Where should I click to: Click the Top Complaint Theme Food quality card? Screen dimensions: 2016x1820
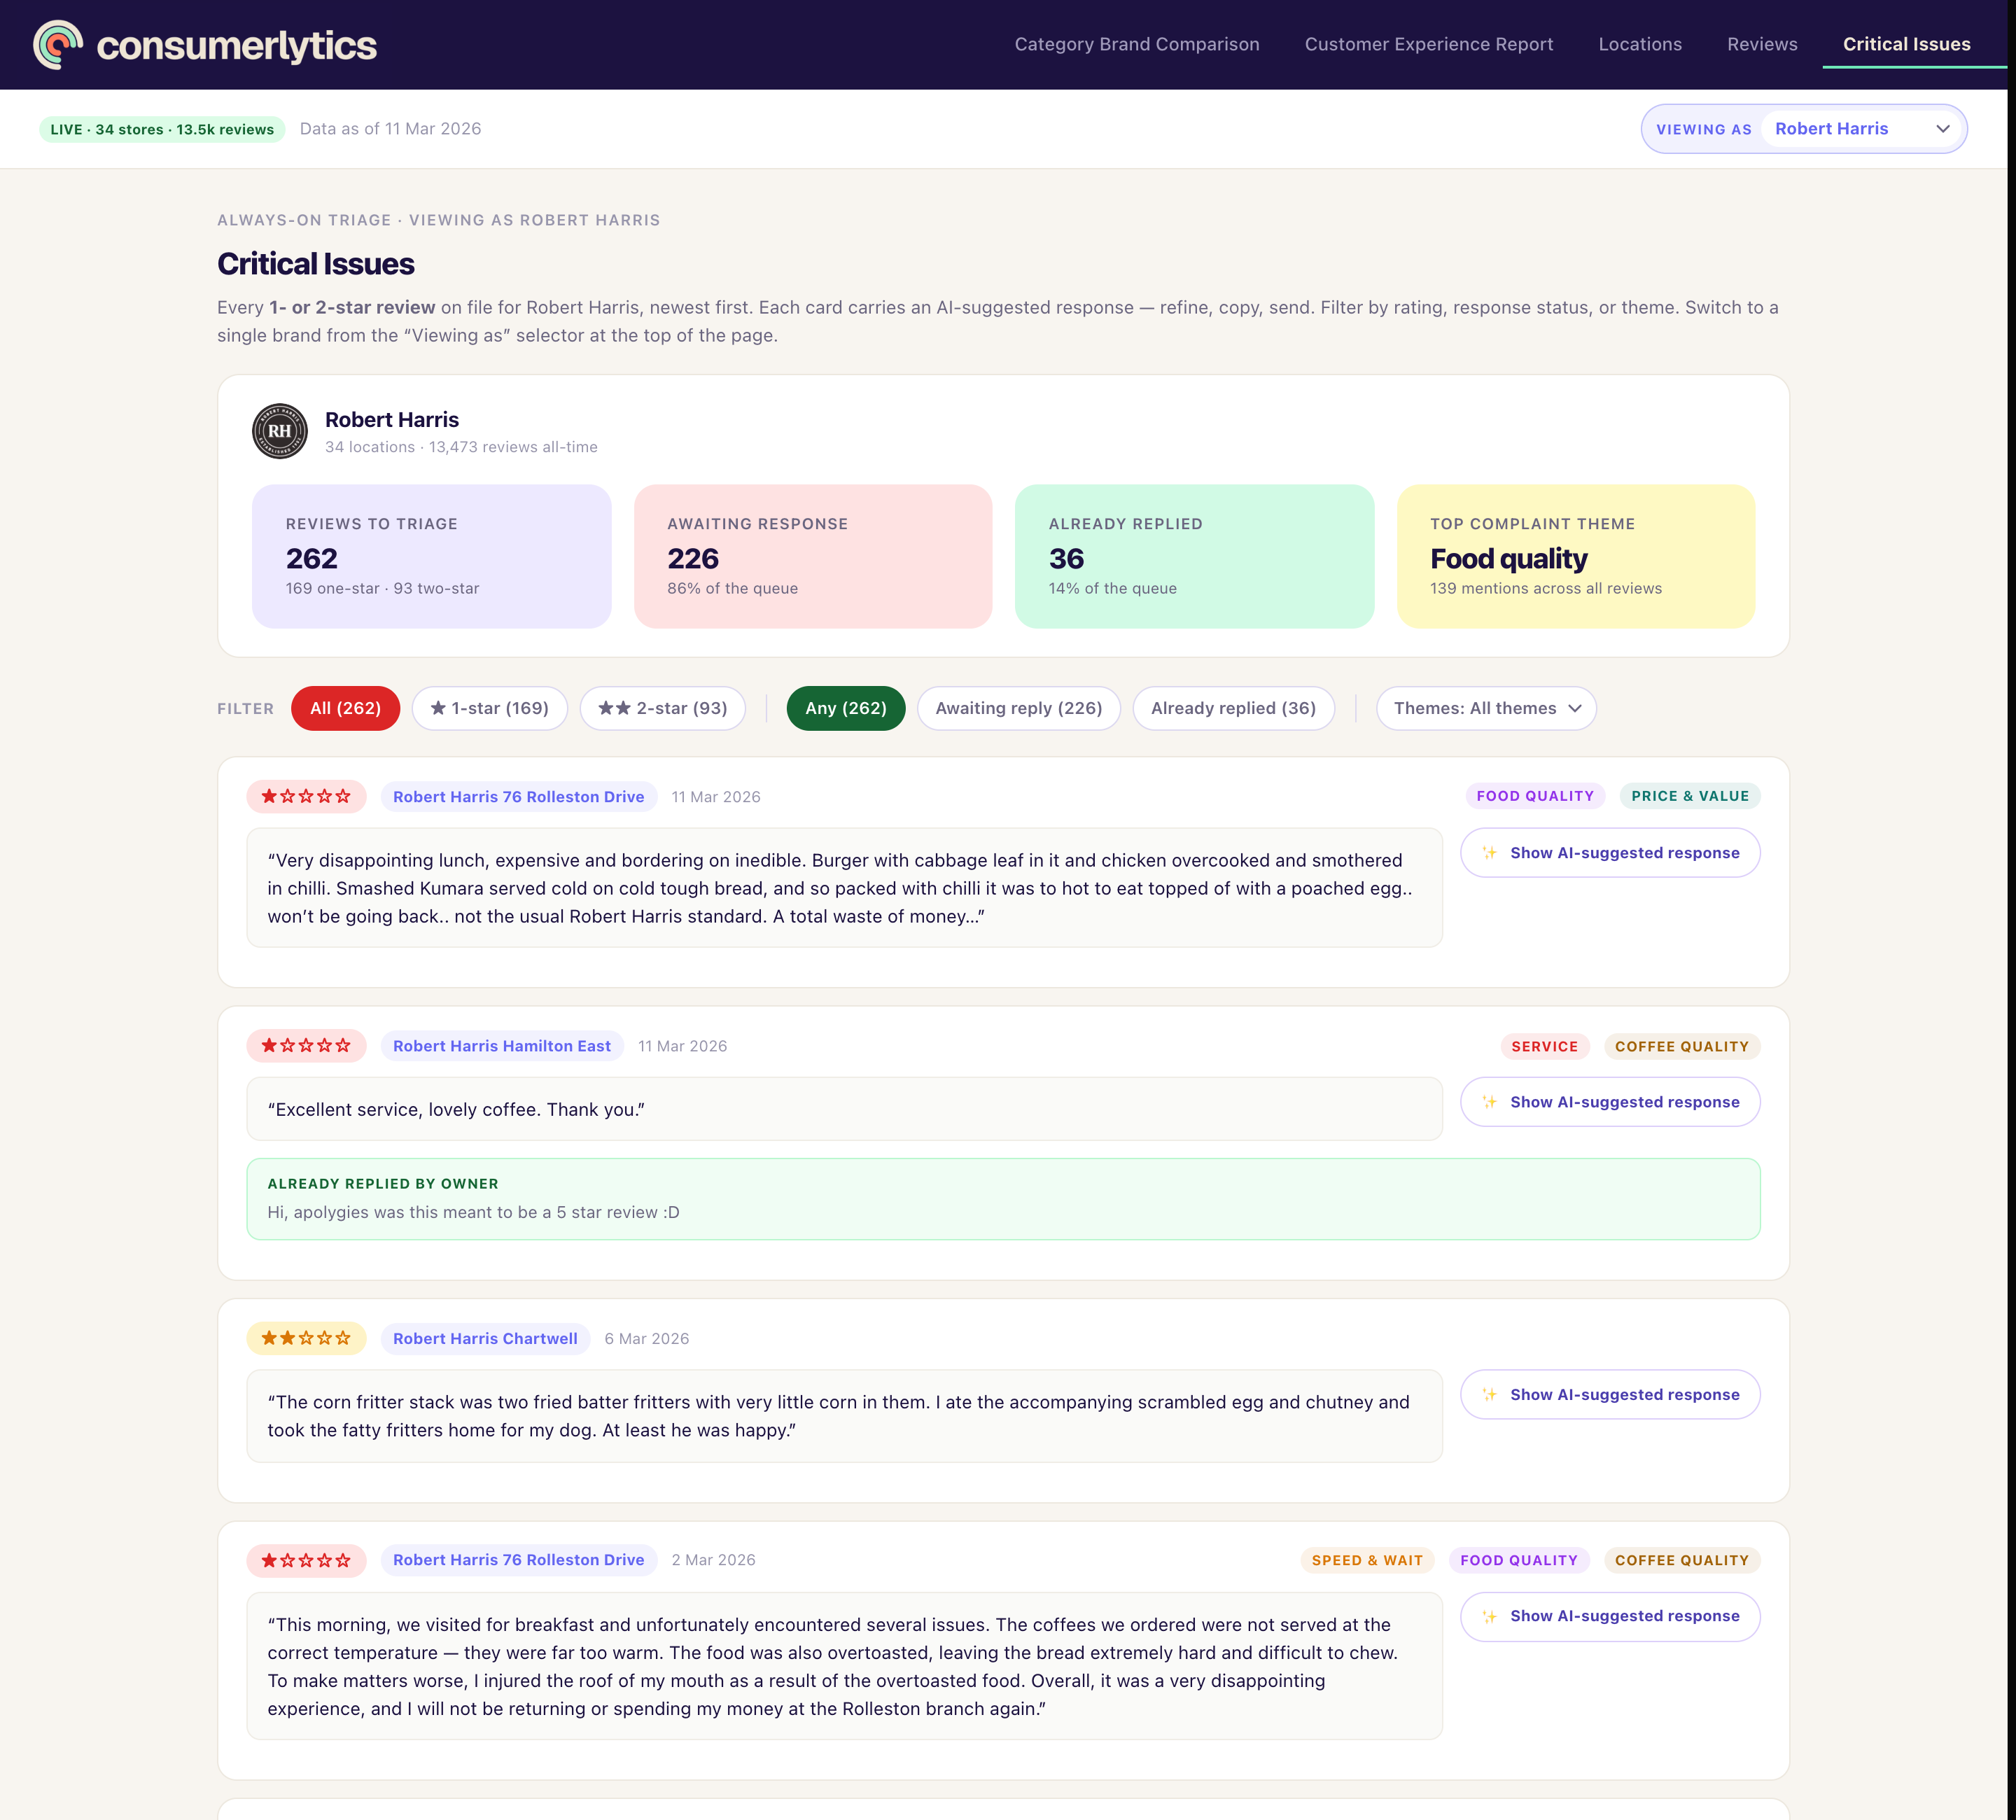pyautogui.click(x=1575, y=556)
